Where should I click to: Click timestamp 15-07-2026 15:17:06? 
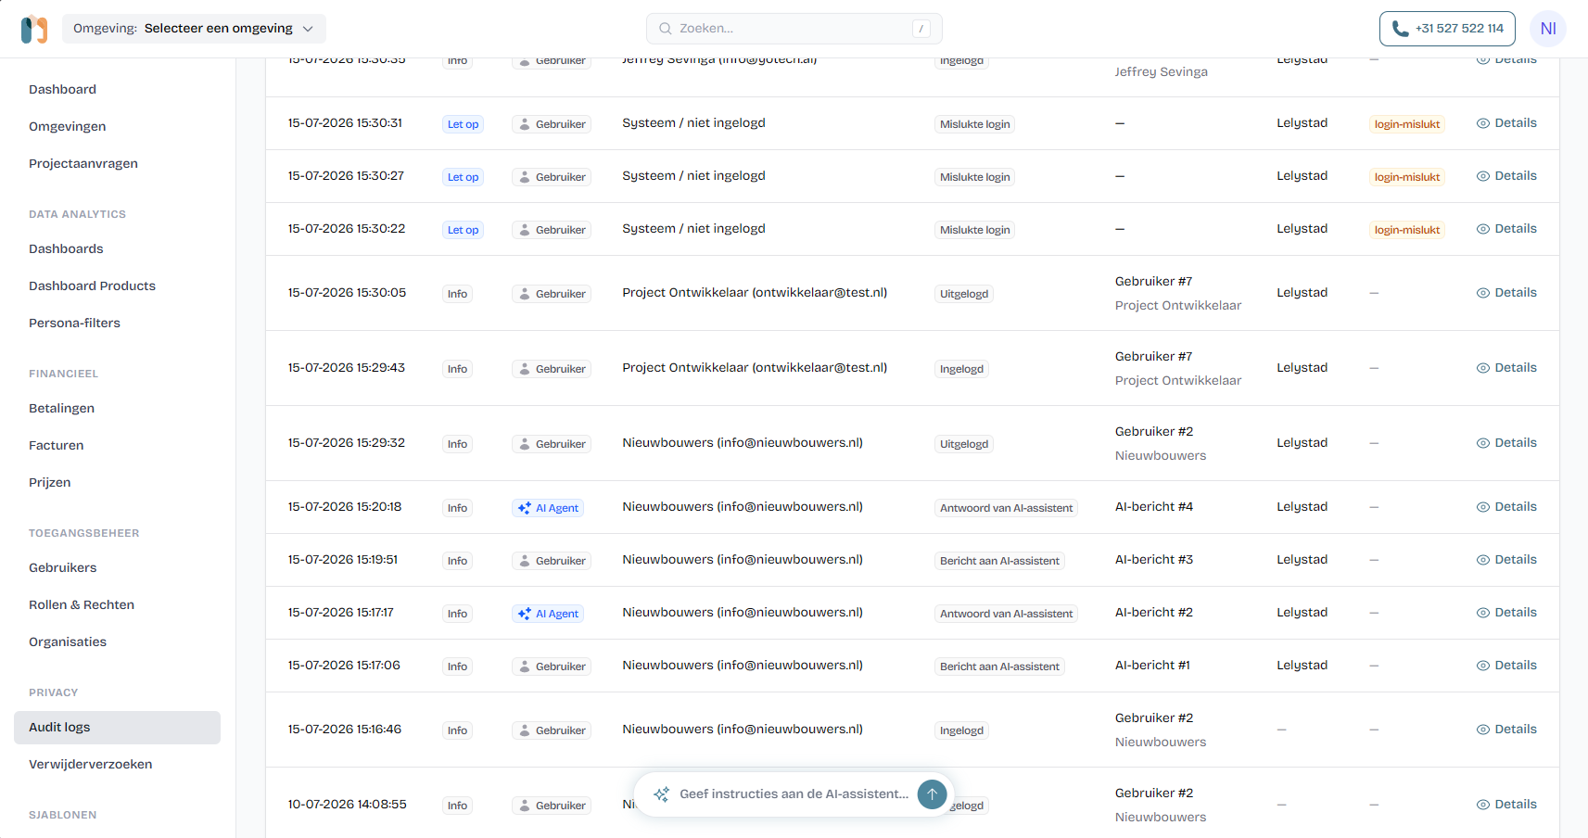point(344,666)
